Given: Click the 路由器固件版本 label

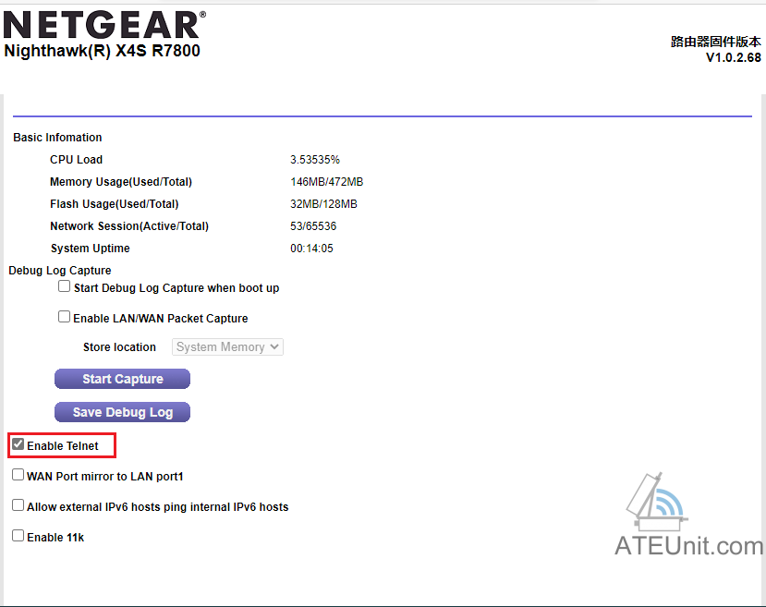Looking at the screenshot, I should [x=716, y=42].
